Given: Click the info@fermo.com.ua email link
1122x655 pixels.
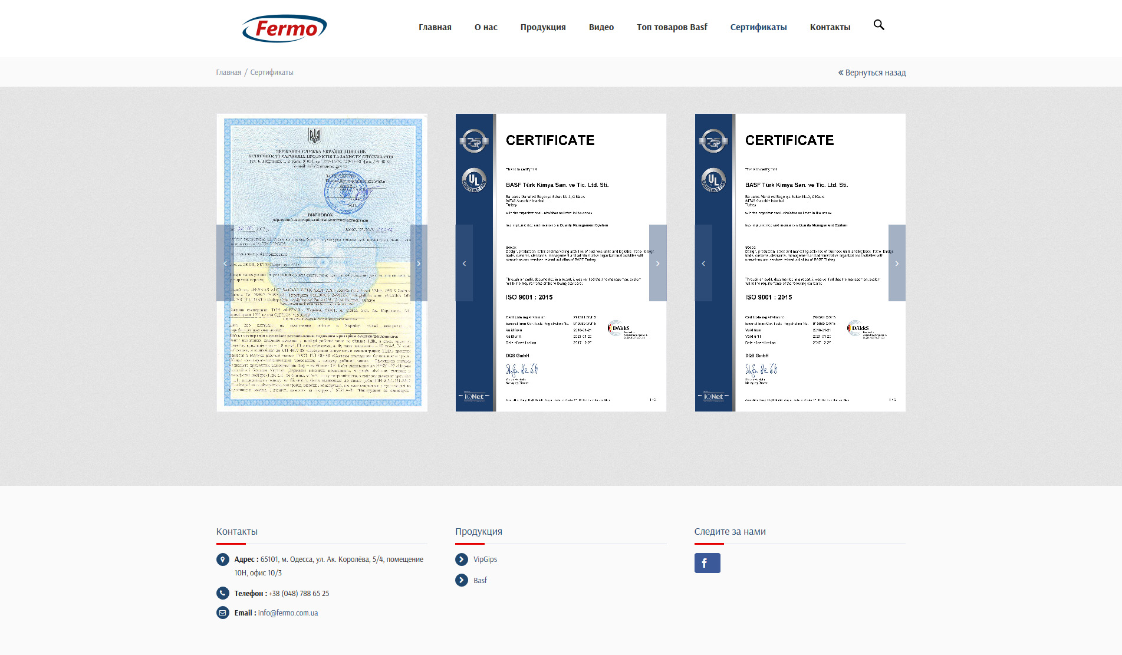Looking at the screenshot, I should click(288, 613).
